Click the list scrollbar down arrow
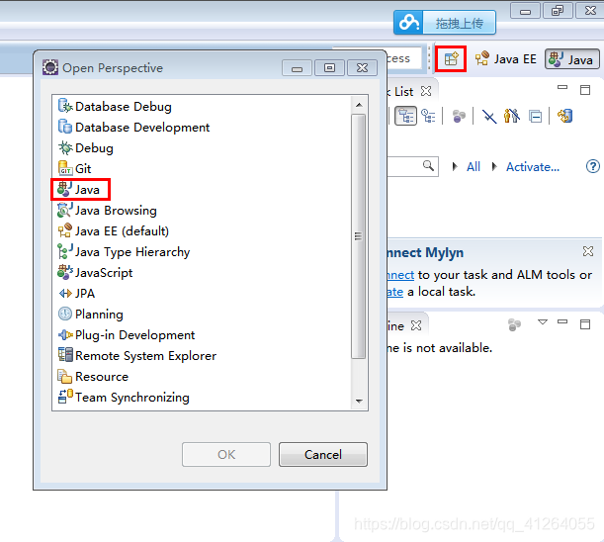This screenshot has height=542, width=604. (359, 402)
